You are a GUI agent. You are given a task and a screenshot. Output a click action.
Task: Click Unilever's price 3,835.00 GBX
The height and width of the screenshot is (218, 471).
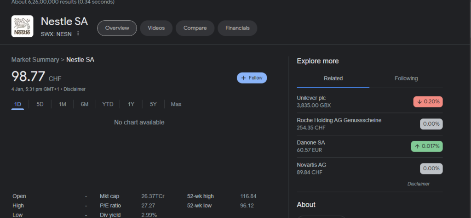point(314,106)
